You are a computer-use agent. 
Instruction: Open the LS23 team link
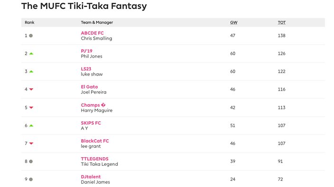(x=86, y=69)
